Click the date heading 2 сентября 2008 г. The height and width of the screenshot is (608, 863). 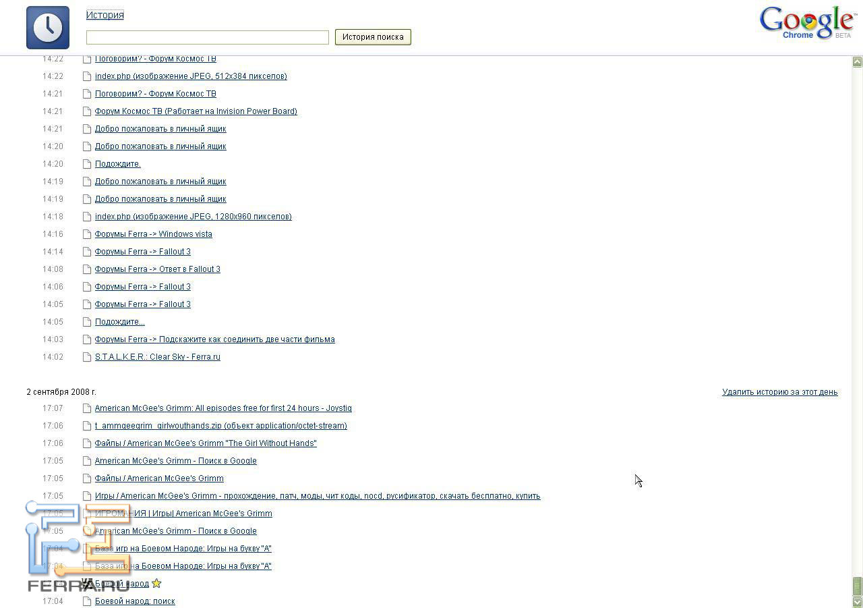(61, 392)
